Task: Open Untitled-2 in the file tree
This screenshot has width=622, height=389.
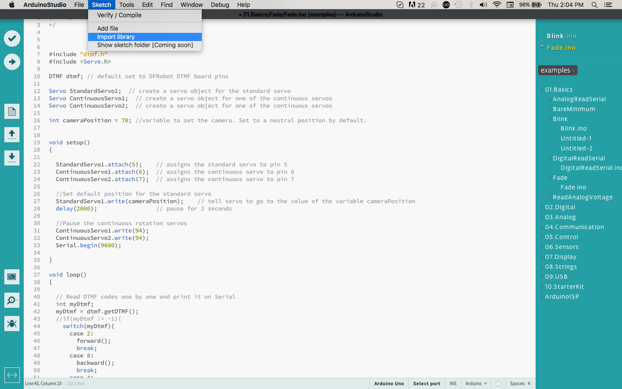Action: 577,148
